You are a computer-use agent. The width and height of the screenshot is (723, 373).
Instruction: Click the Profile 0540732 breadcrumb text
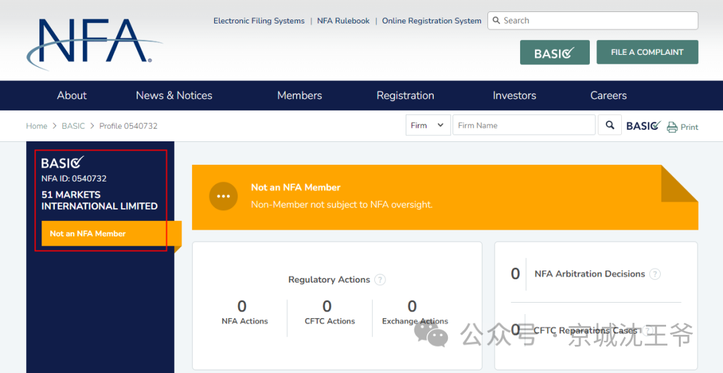(128, 126)
